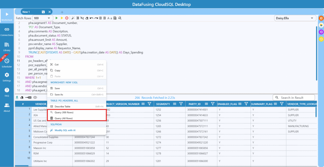Toggle the eye visibility icon above results
This screenshot has width=324, height=167.
[35, 97]
